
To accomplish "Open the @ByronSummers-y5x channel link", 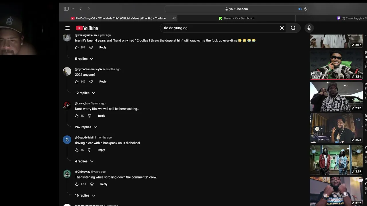I will [x=89, y=69].
